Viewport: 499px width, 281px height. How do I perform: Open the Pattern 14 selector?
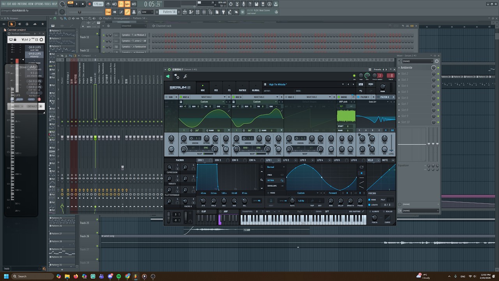pos(169,12)
